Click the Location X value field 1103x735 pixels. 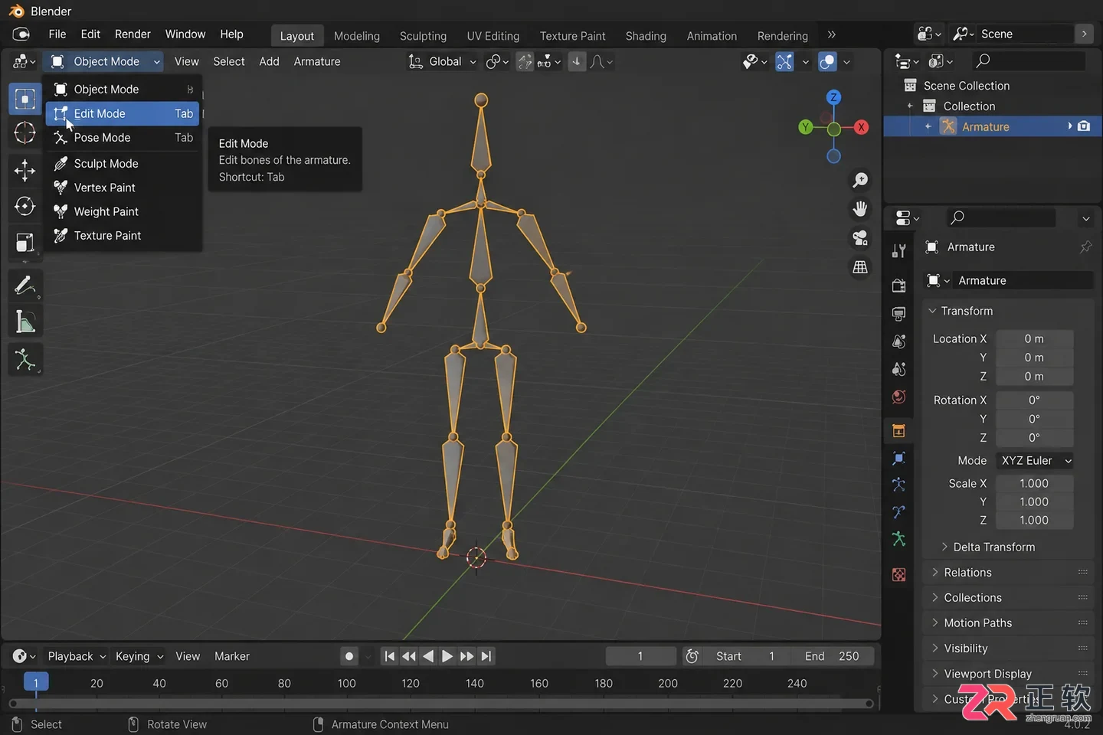[x=1034, y=338]
